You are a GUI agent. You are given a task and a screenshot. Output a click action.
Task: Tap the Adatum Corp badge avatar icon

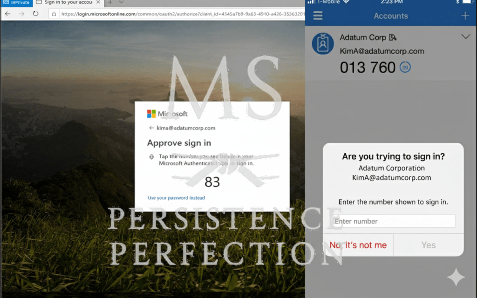pos(323,44)
